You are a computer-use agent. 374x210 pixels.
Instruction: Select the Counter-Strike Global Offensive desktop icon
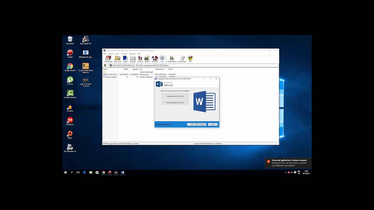[x=86, y=68]
